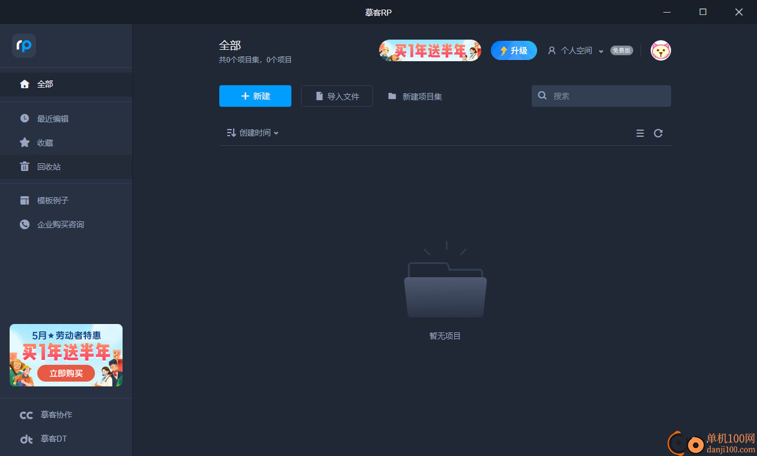Click the 共0个项目集，0个项目 text

click(255, 60)
